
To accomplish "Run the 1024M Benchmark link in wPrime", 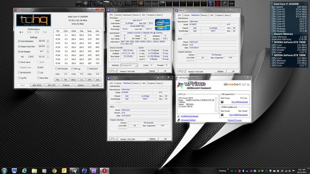I will (x=238, y=115).
